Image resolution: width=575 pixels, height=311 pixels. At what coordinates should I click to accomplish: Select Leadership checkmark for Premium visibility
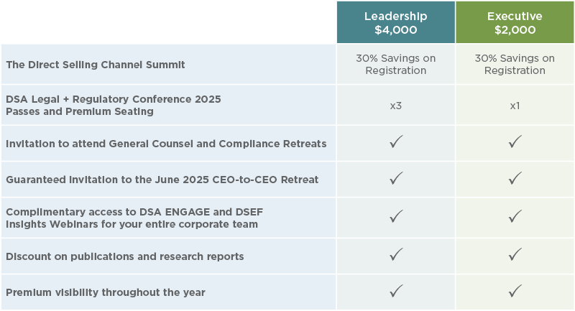click(396, 291)
